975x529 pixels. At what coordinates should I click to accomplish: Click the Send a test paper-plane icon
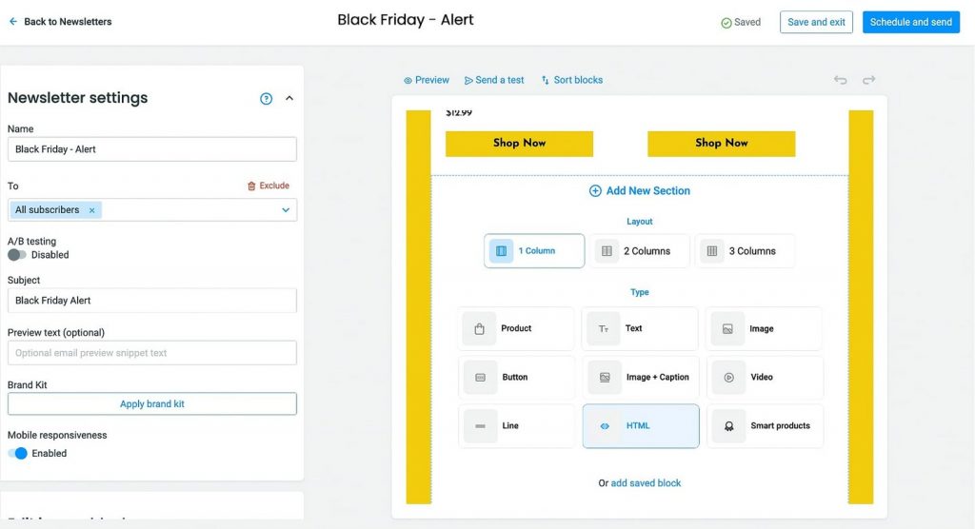(468, 80)
